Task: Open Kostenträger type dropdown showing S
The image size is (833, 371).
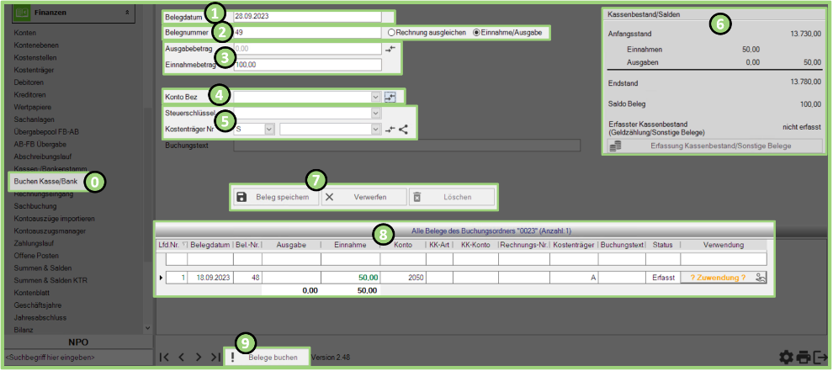Action: pos(268,130)
